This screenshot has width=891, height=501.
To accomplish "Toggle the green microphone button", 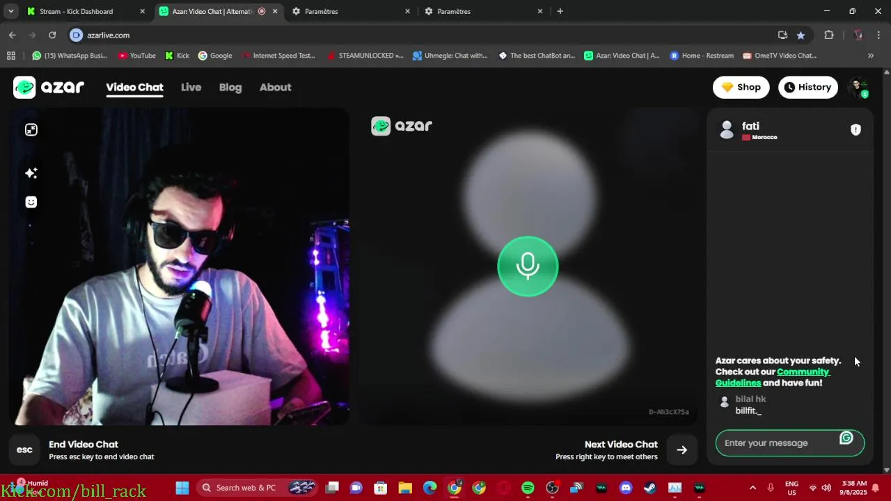I will click(528, 267).
